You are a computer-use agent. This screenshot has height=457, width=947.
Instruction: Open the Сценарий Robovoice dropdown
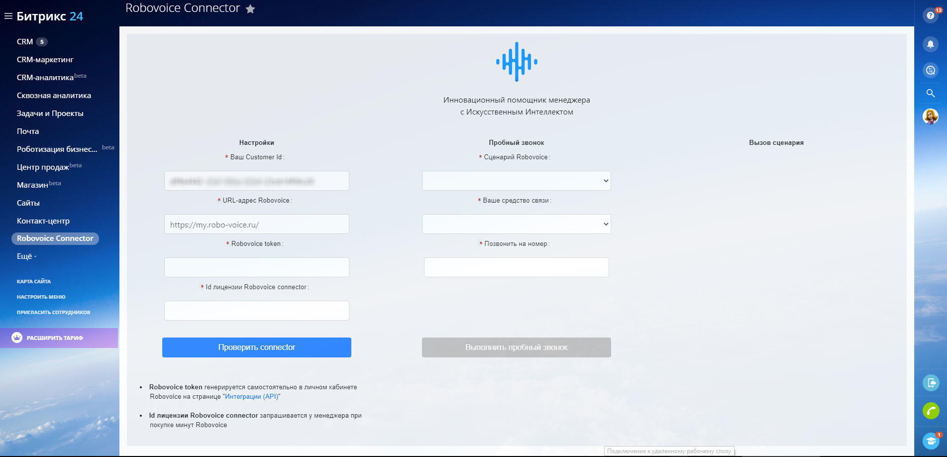(x=517, y=181)
